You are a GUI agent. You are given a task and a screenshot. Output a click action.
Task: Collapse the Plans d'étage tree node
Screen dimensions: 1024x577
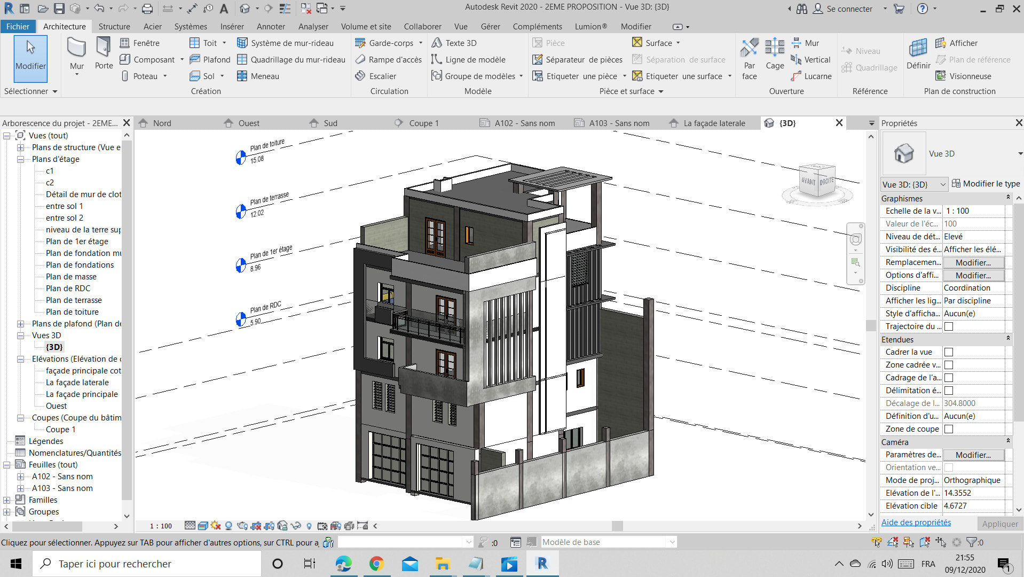20,159
